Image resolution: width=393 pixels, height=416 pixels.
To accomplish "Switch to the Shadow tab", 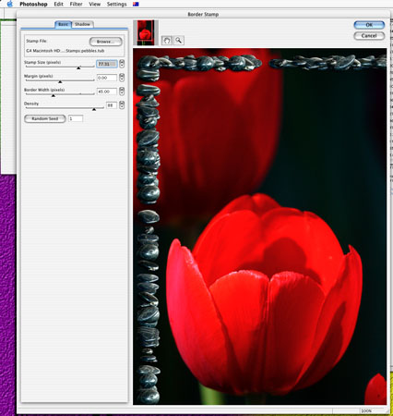I will 82,24.
